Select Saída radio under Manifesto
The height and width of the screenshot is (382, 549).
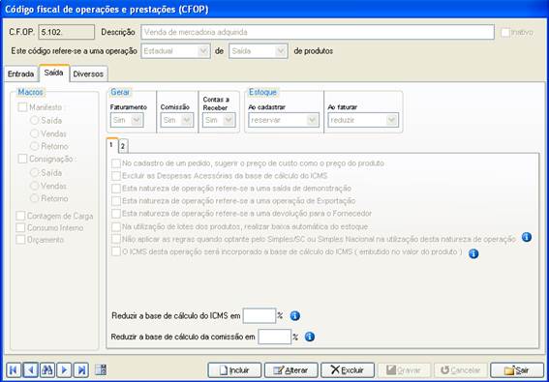click(34, 121)
